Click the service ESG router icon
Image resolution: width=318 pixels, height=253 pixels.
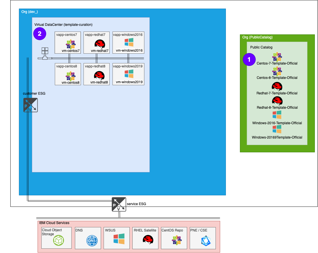click(119, 204)
